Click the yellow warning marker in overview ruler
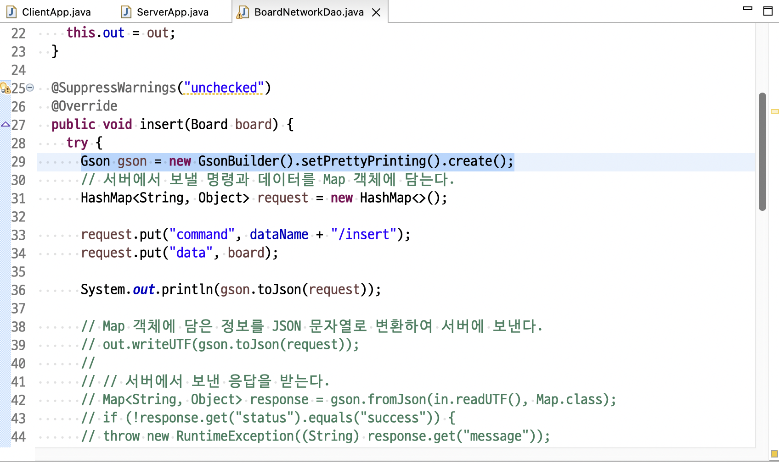 coord(774,111)
